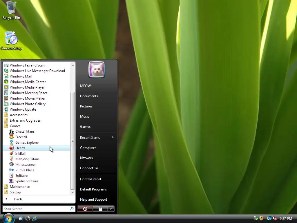Click the search magnifier icon in Start Search

pyautogui.click(x=72, y=209)
